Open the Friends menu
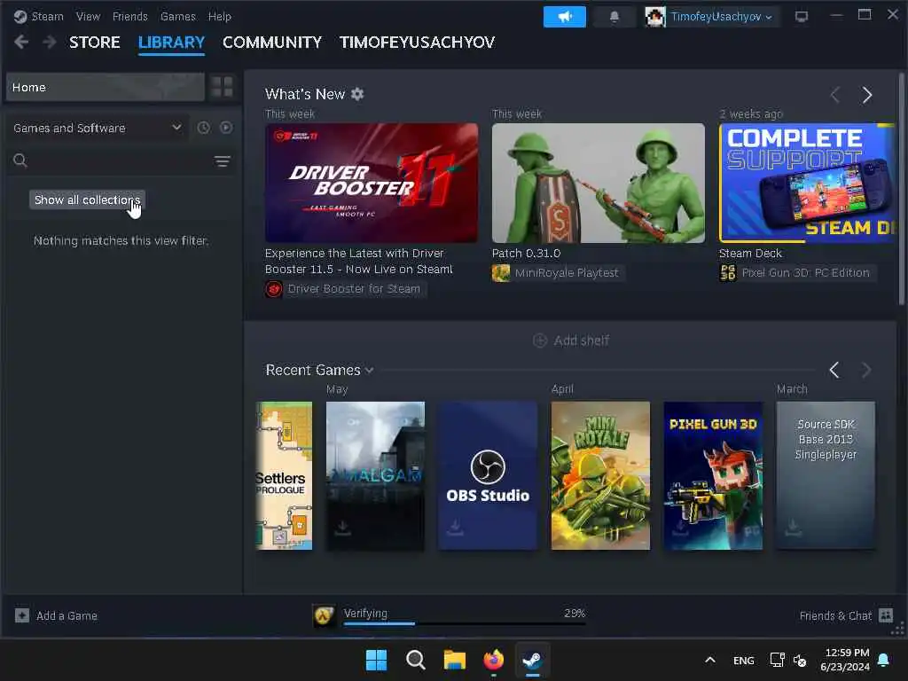 [x=129, y=16]
